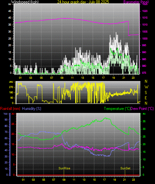Click the 360 value on wind direction axis

click(11, 82)
